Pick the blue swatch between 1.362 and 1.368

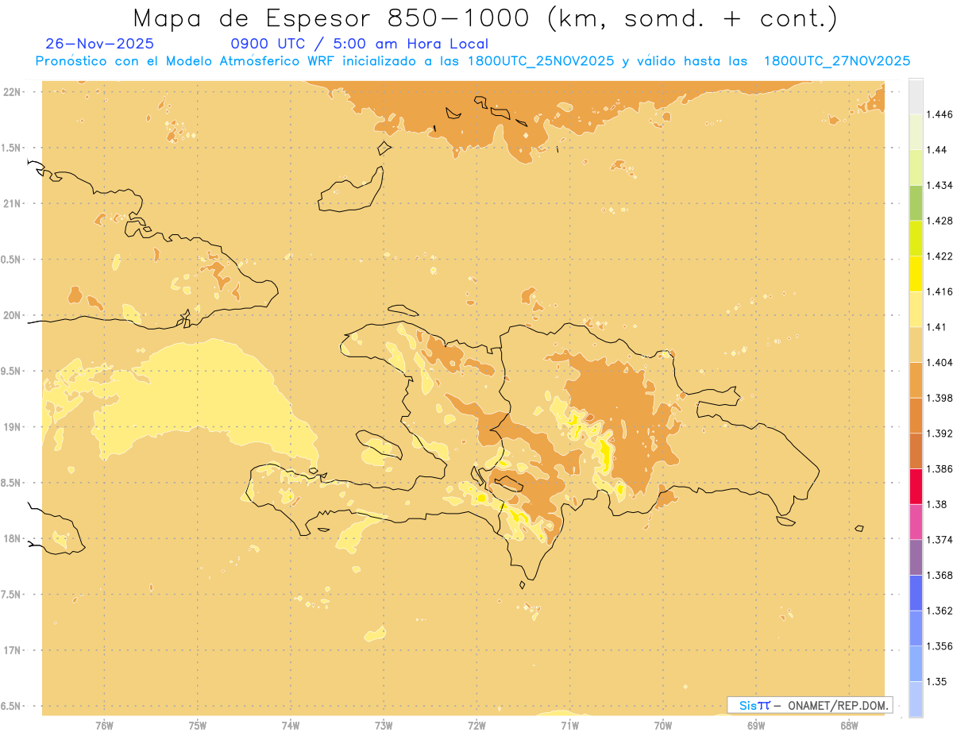pyautogui.click(x=916, y=593)
